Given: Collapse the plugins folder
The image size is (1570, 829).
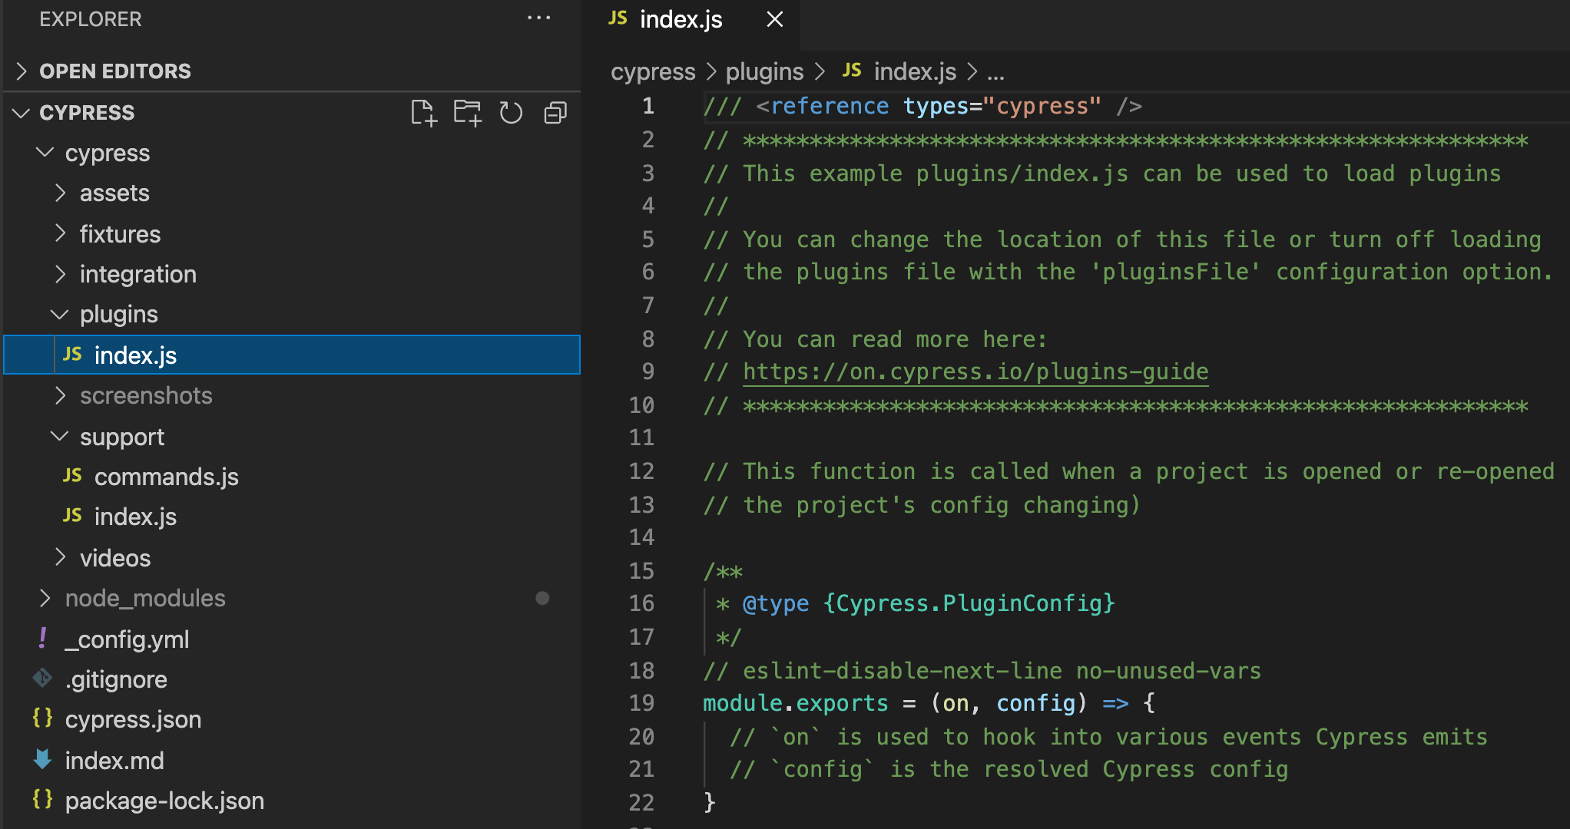Looking at the screenshot, I should (60, 314).
